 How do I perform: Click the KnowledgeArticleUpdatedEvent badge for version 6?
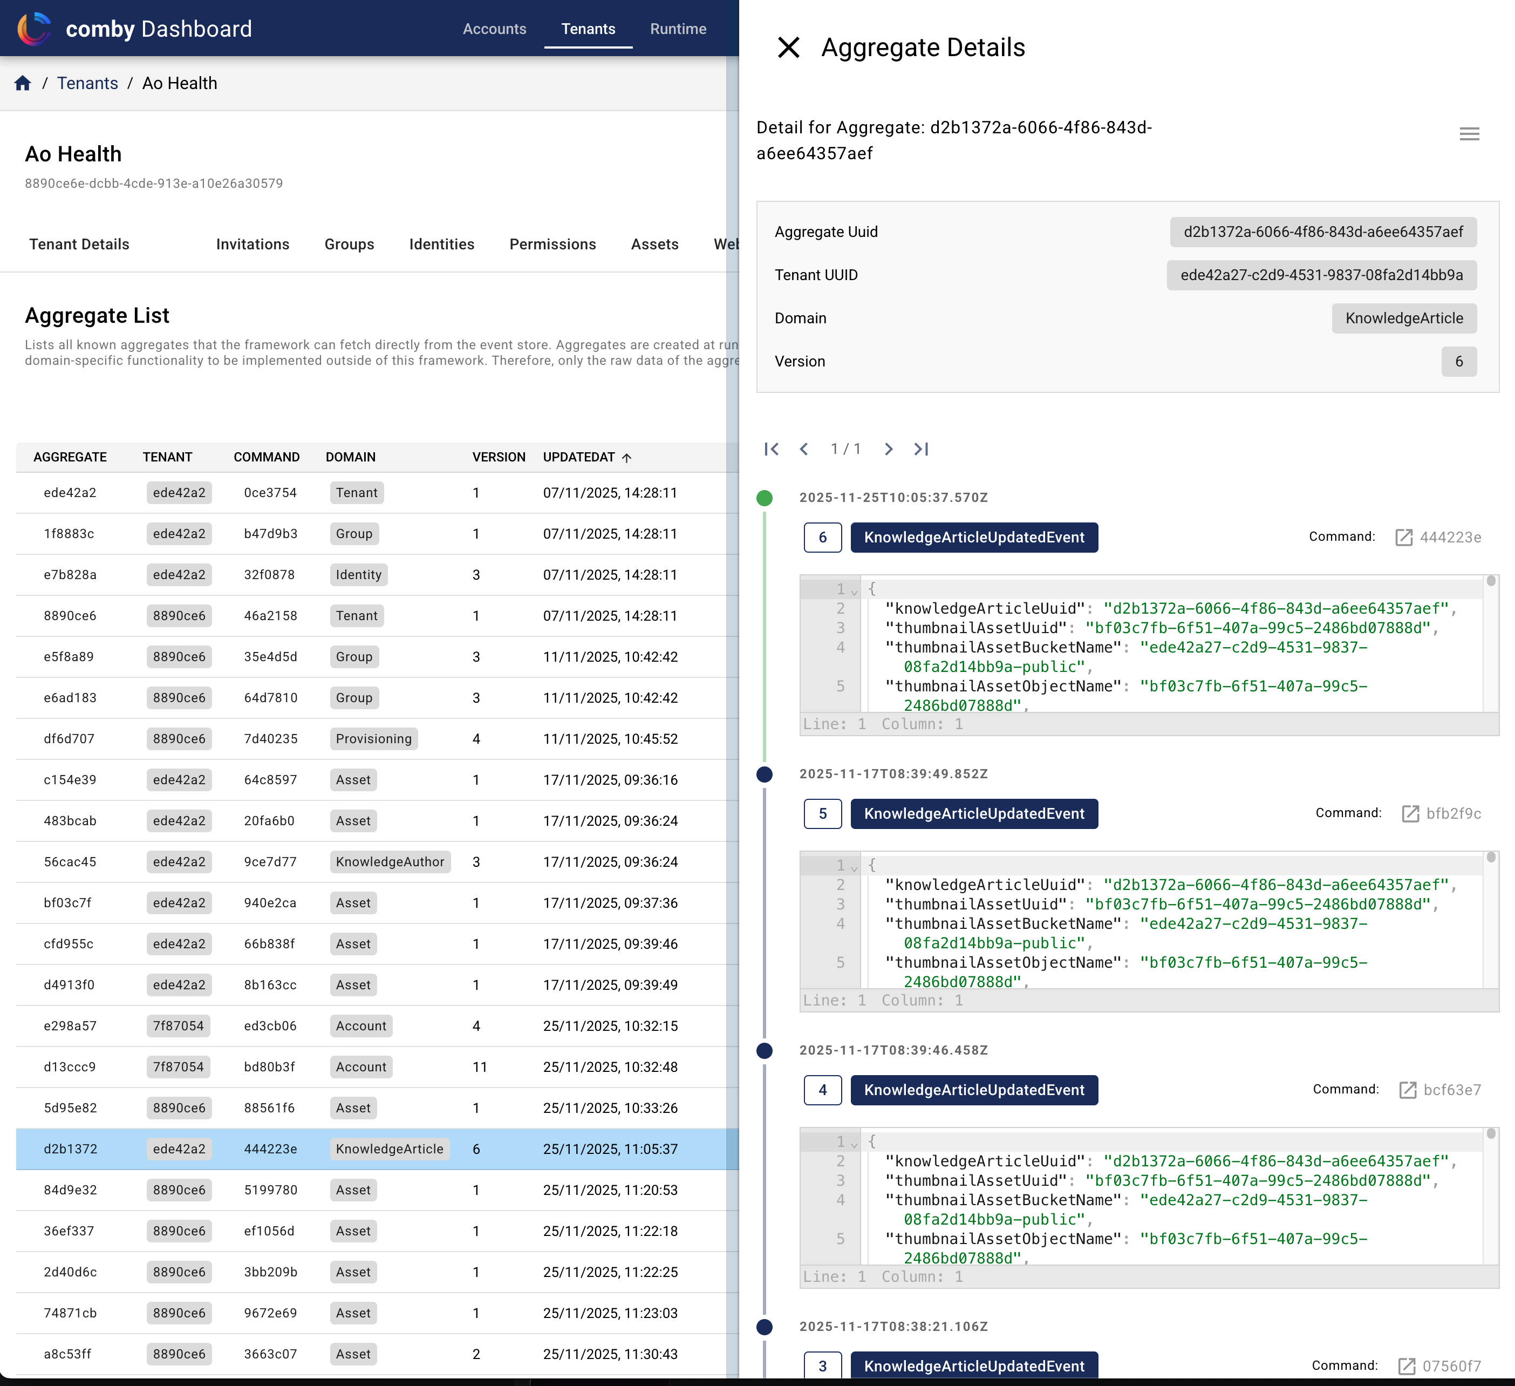pyautogui.click(x=974, y=536)
